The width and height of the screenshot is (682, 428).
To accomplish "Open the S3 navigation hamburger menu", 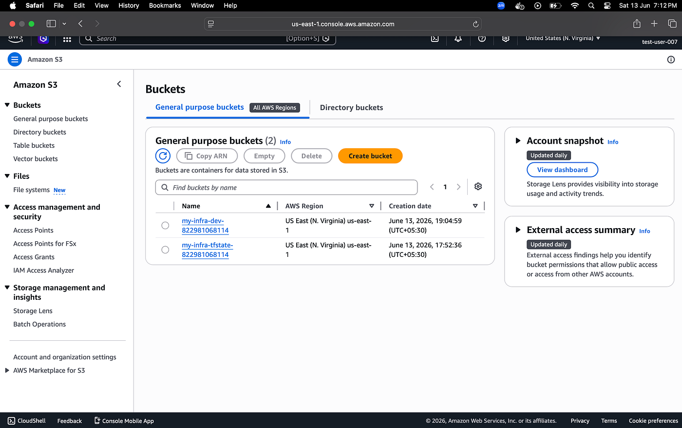I will [15, 59].
